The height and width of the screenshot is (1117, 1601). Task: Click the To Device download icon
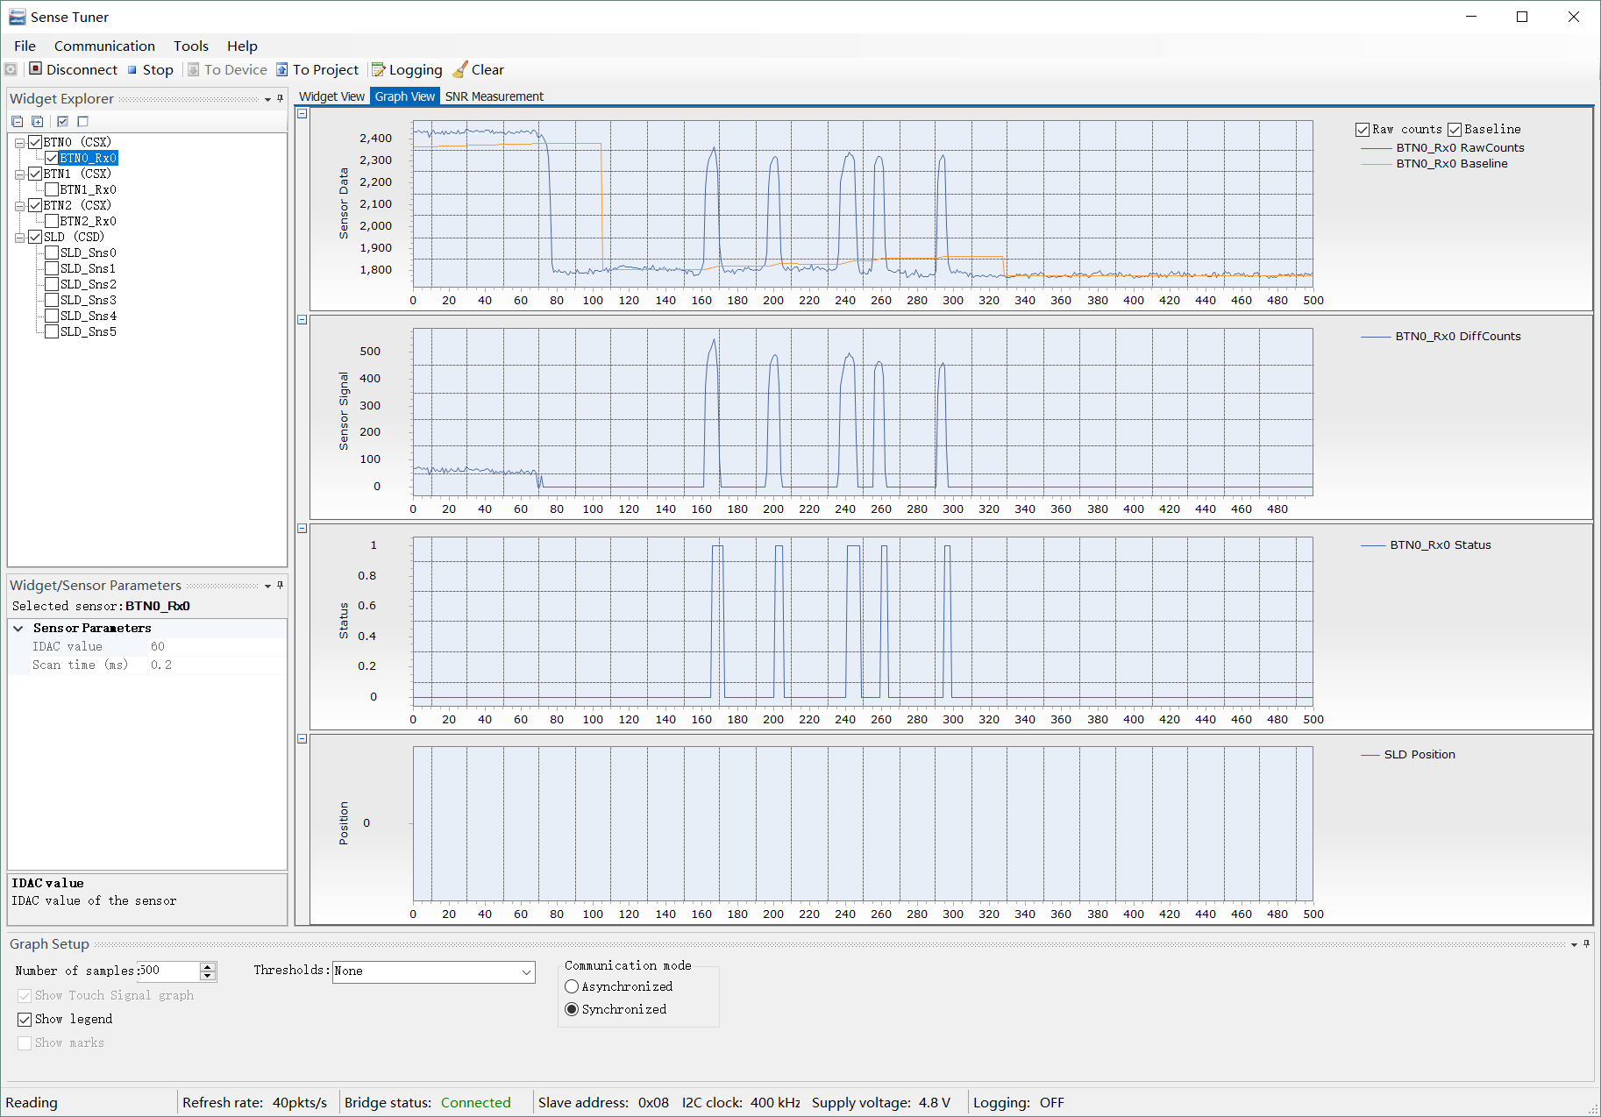coord(194,69)
